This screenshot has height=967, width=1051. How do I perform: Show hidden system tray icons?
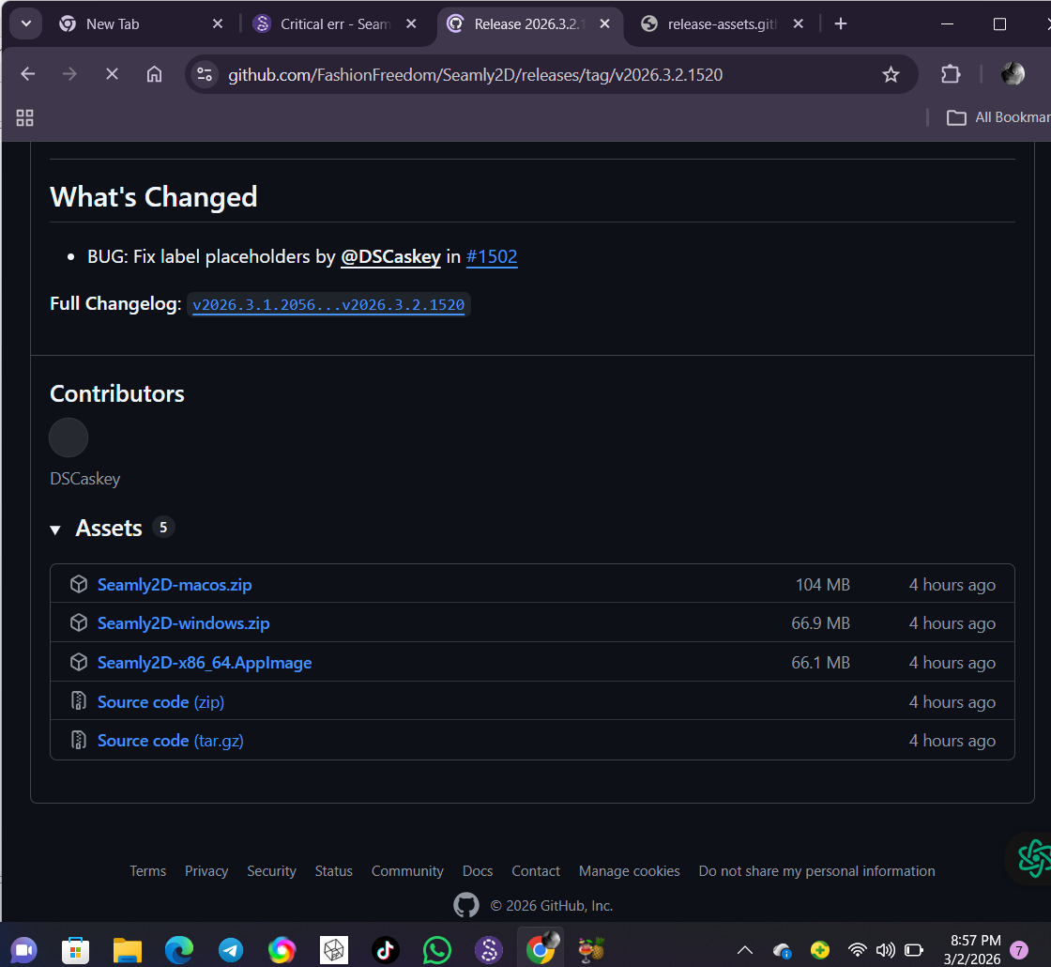[744, 950]
